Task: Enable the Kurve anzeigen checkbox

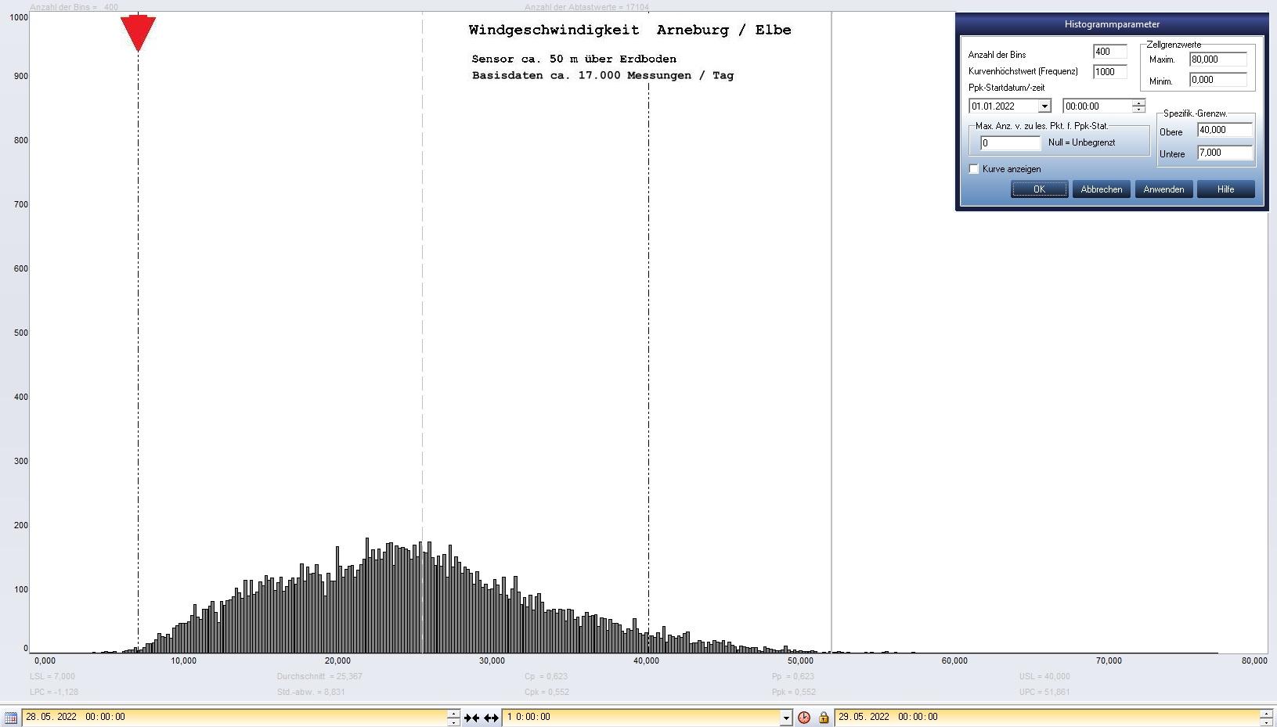Action: coord(974,169)
